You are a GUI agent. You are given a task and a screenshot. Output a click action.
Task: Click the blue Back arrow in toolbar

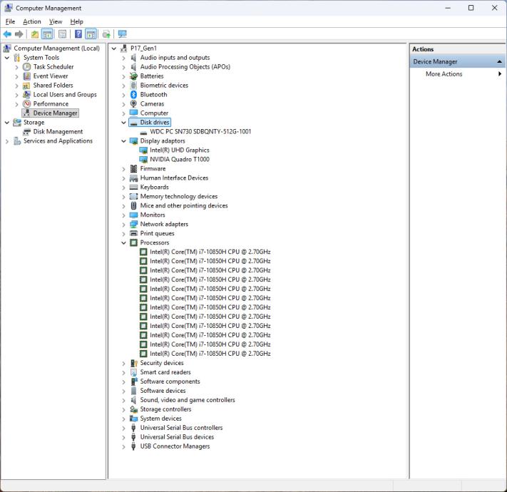coord(7,34)
